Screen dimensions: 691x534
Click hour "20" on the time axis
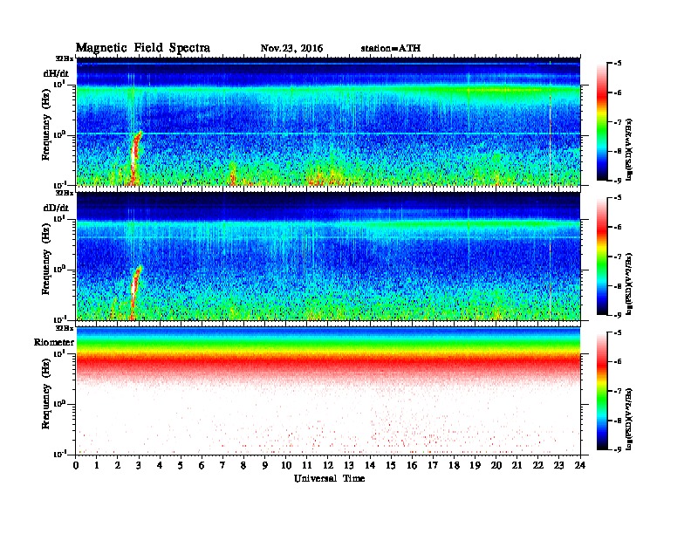click(x=496, y=465)
